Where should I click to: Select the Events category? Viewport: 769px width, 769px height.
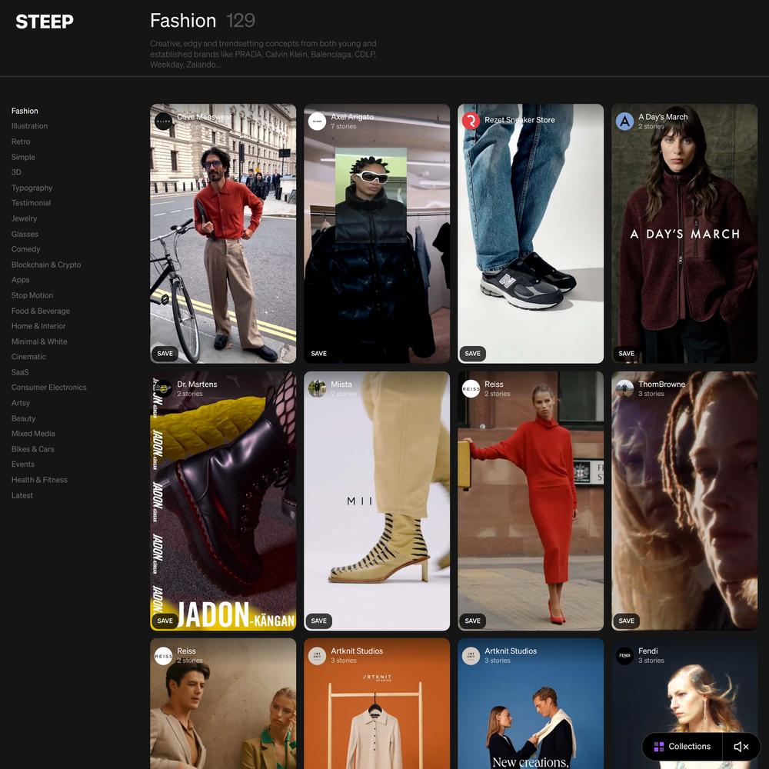pyautogui.click(x=23, y=464)
